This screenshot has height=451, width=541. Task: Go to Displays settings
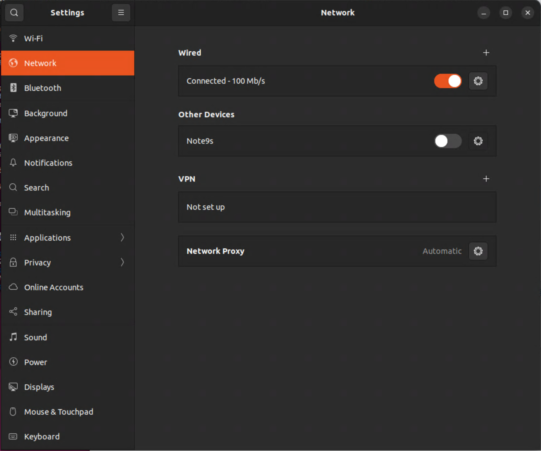click(39, 387)
